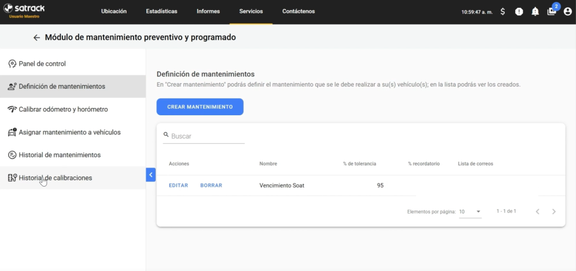The image size is (576, 271).
Task: Click the Historial de calibraciones icon
Action: pyautogui.click(x=12, y=178)
